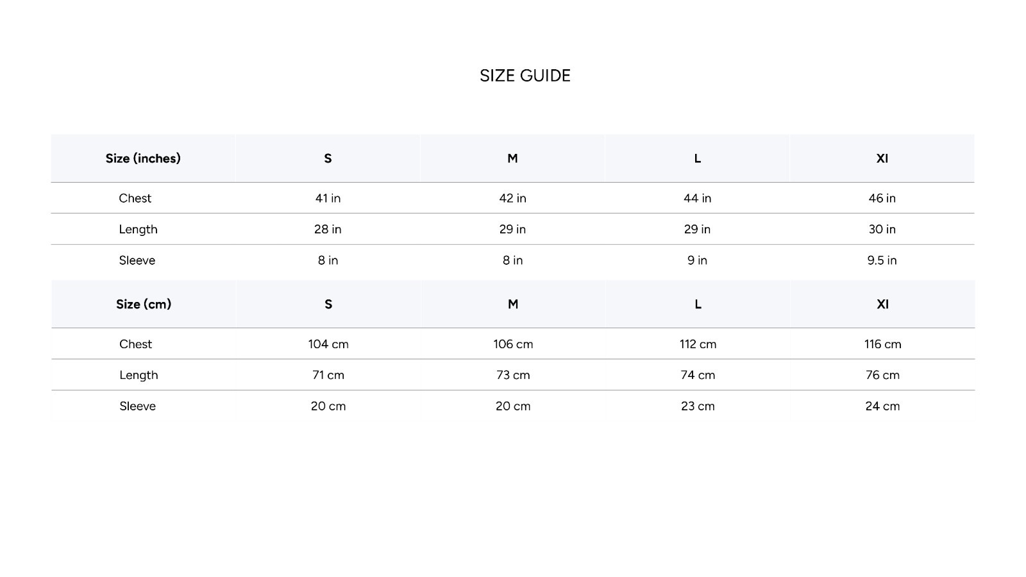Click the 23 cm sleeve value
Viewport: 1026px width, 577px height.
click(x=698, y=406)
